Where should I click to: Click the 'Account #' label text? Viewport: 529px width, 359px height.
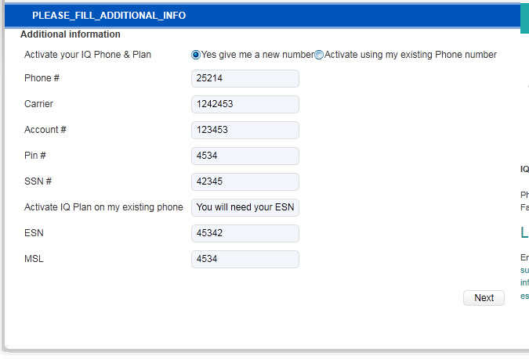[45, 130]
